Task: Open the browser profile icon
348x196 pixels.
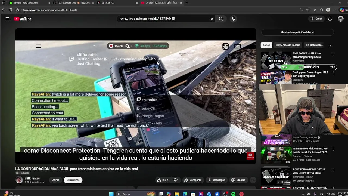Action: tap(328, 10)
